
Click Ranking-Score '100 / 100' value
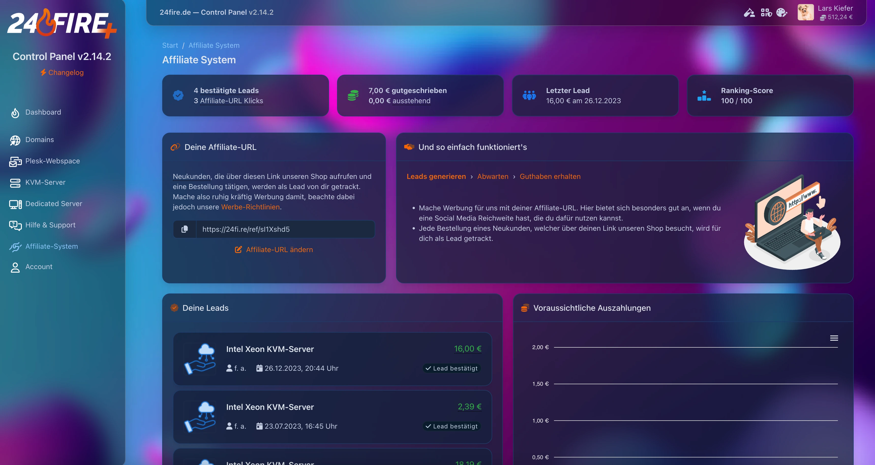pos(736,101)
